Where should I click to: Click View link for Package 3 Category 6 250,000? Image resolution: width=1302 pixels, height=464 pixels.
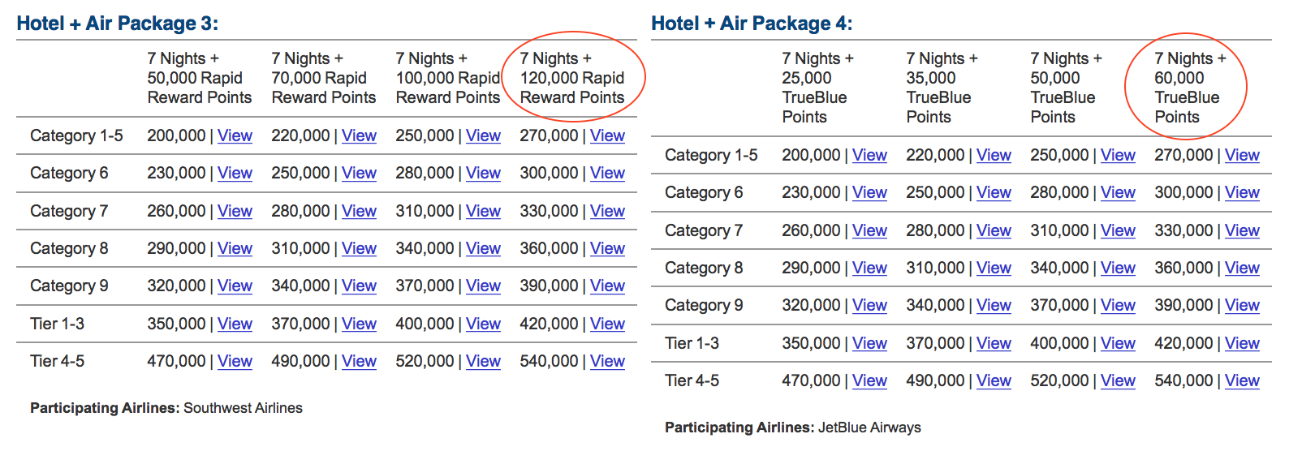(359, 173)
